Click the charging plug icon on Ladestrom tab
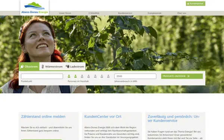The width and height of the screenshot is (224, 140). (68, 66)
